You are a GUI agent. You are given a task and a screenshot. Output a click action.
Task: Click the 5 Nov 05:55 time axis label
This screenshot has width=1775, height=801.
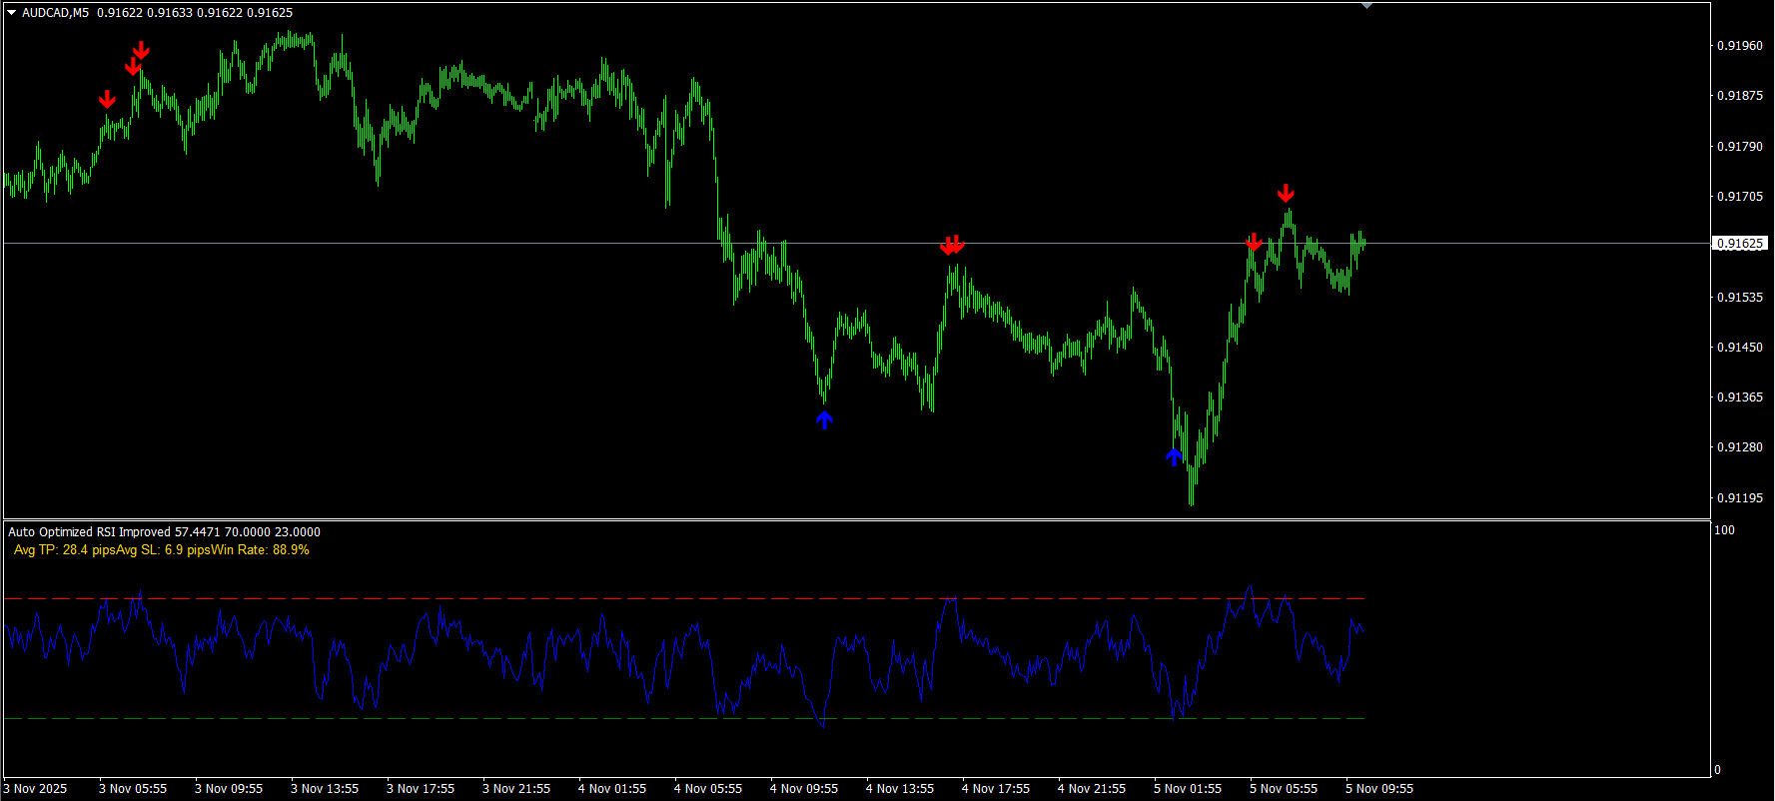pyautogui.click(x=1284, y=789)
